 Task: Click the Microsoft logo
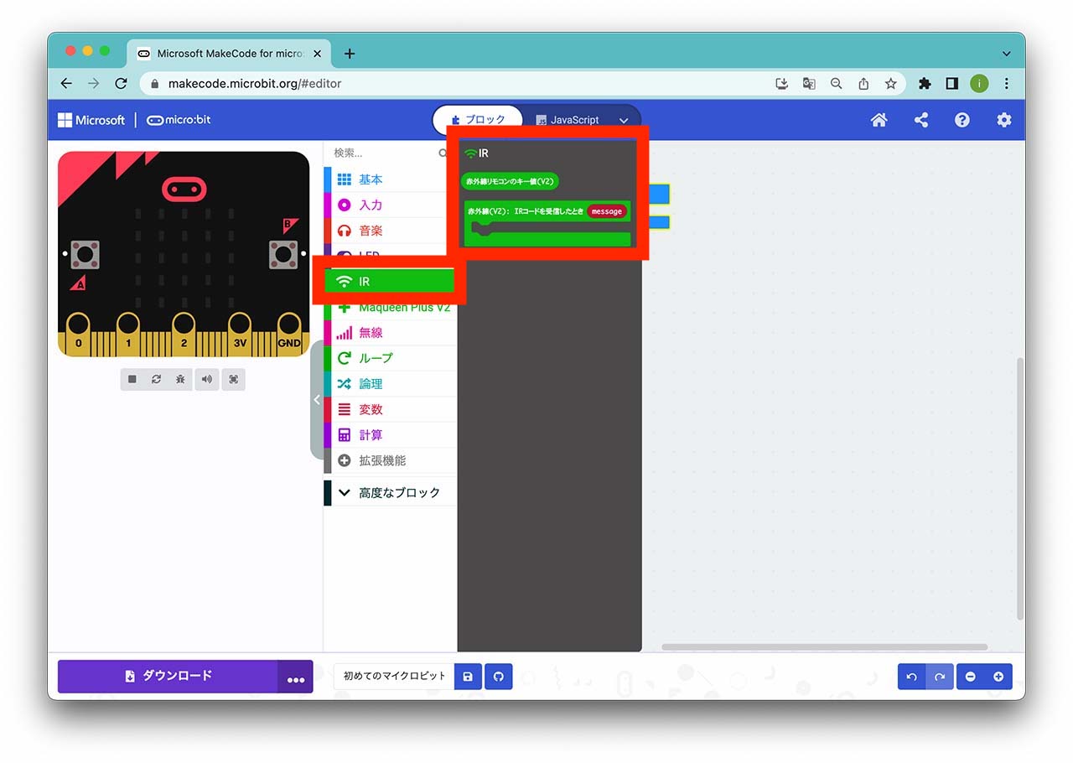click(91, 120)
